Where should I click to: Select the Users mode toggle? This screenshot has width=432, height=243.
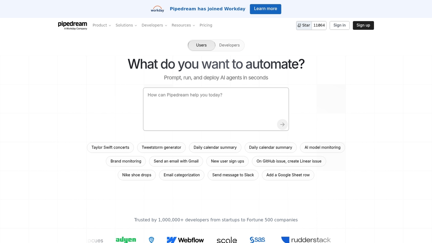pos(201,45)
